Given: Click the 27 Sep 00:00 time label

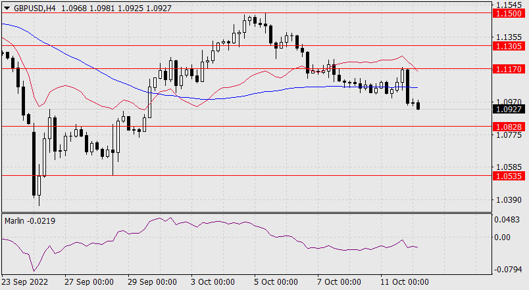Looking at the screenshot, I should (x=89, y=282).
